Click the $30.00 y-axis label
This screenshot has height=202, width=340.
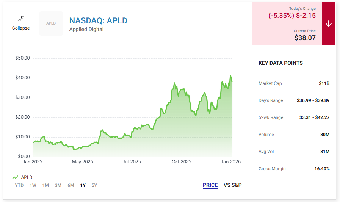coord(22,97)
